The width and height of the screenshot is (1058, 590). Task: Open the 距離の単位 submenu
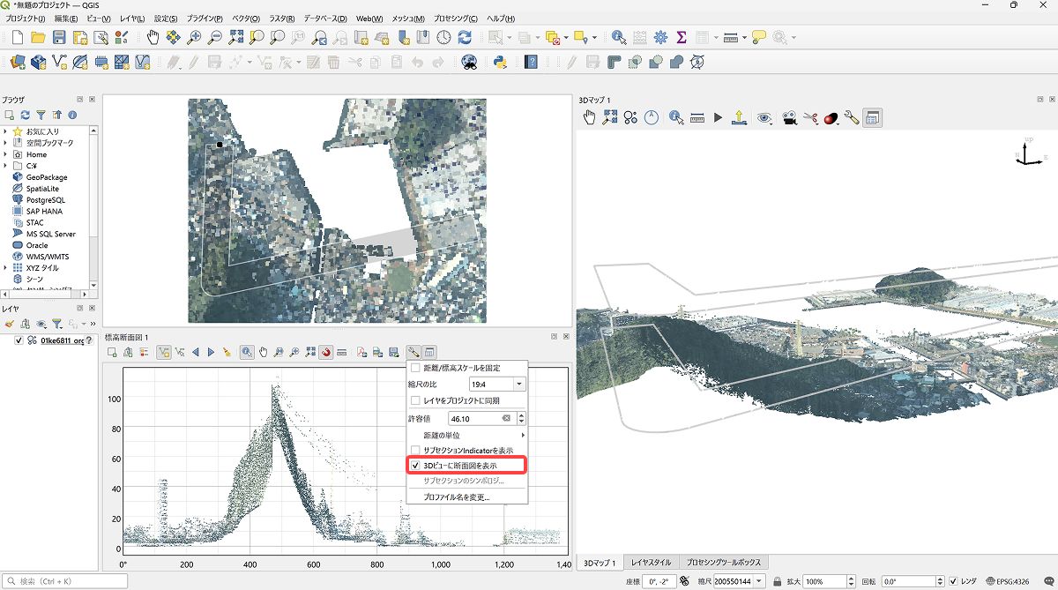(x=466, y=435)
